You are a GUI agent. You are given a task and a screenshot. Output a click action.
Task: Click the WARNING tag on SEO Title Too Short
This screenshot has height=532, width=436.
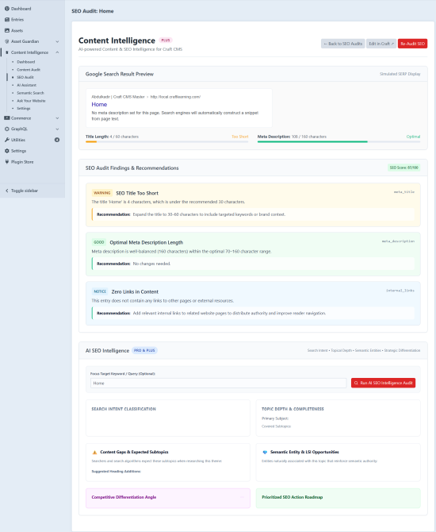pyautogui.click(x=102, y=193)
